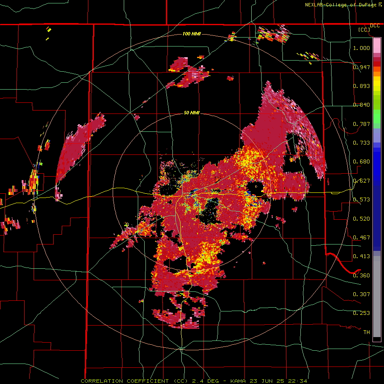Click the DCC product label
This screenshot has height=384, width=384.
coord(375,26)
